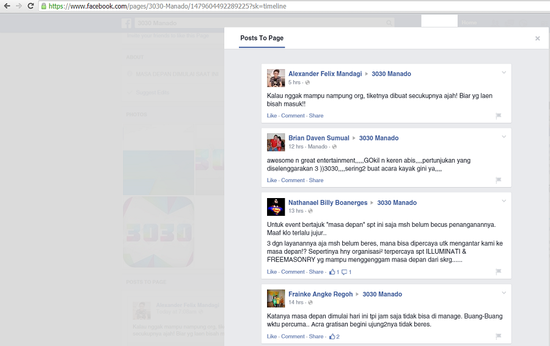
Task: Flag Brian Daven Sumual's post
Action: click(x=498, y=180)
